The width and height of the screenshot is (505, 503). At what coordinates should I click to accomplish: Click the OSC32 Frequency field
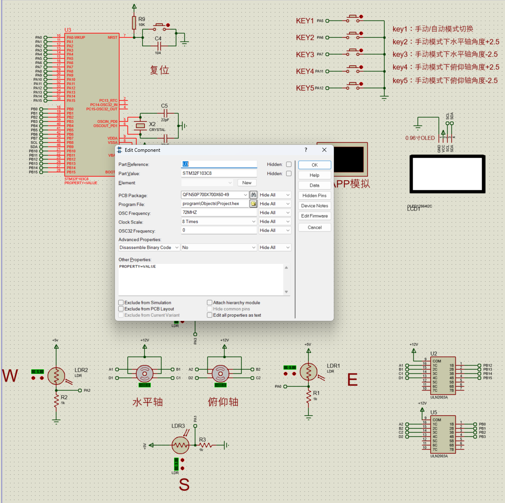tap(219, 231)
